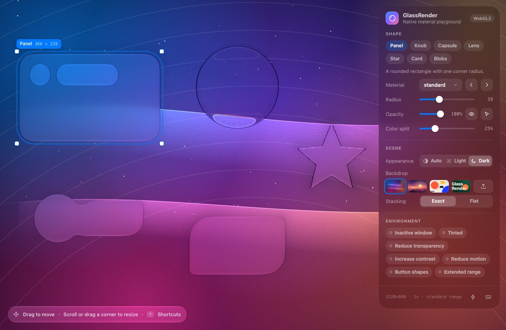This screenshot has width=506, height=330.
Task: Click the previous material arrow button
Action: click(x=472, y=85)
